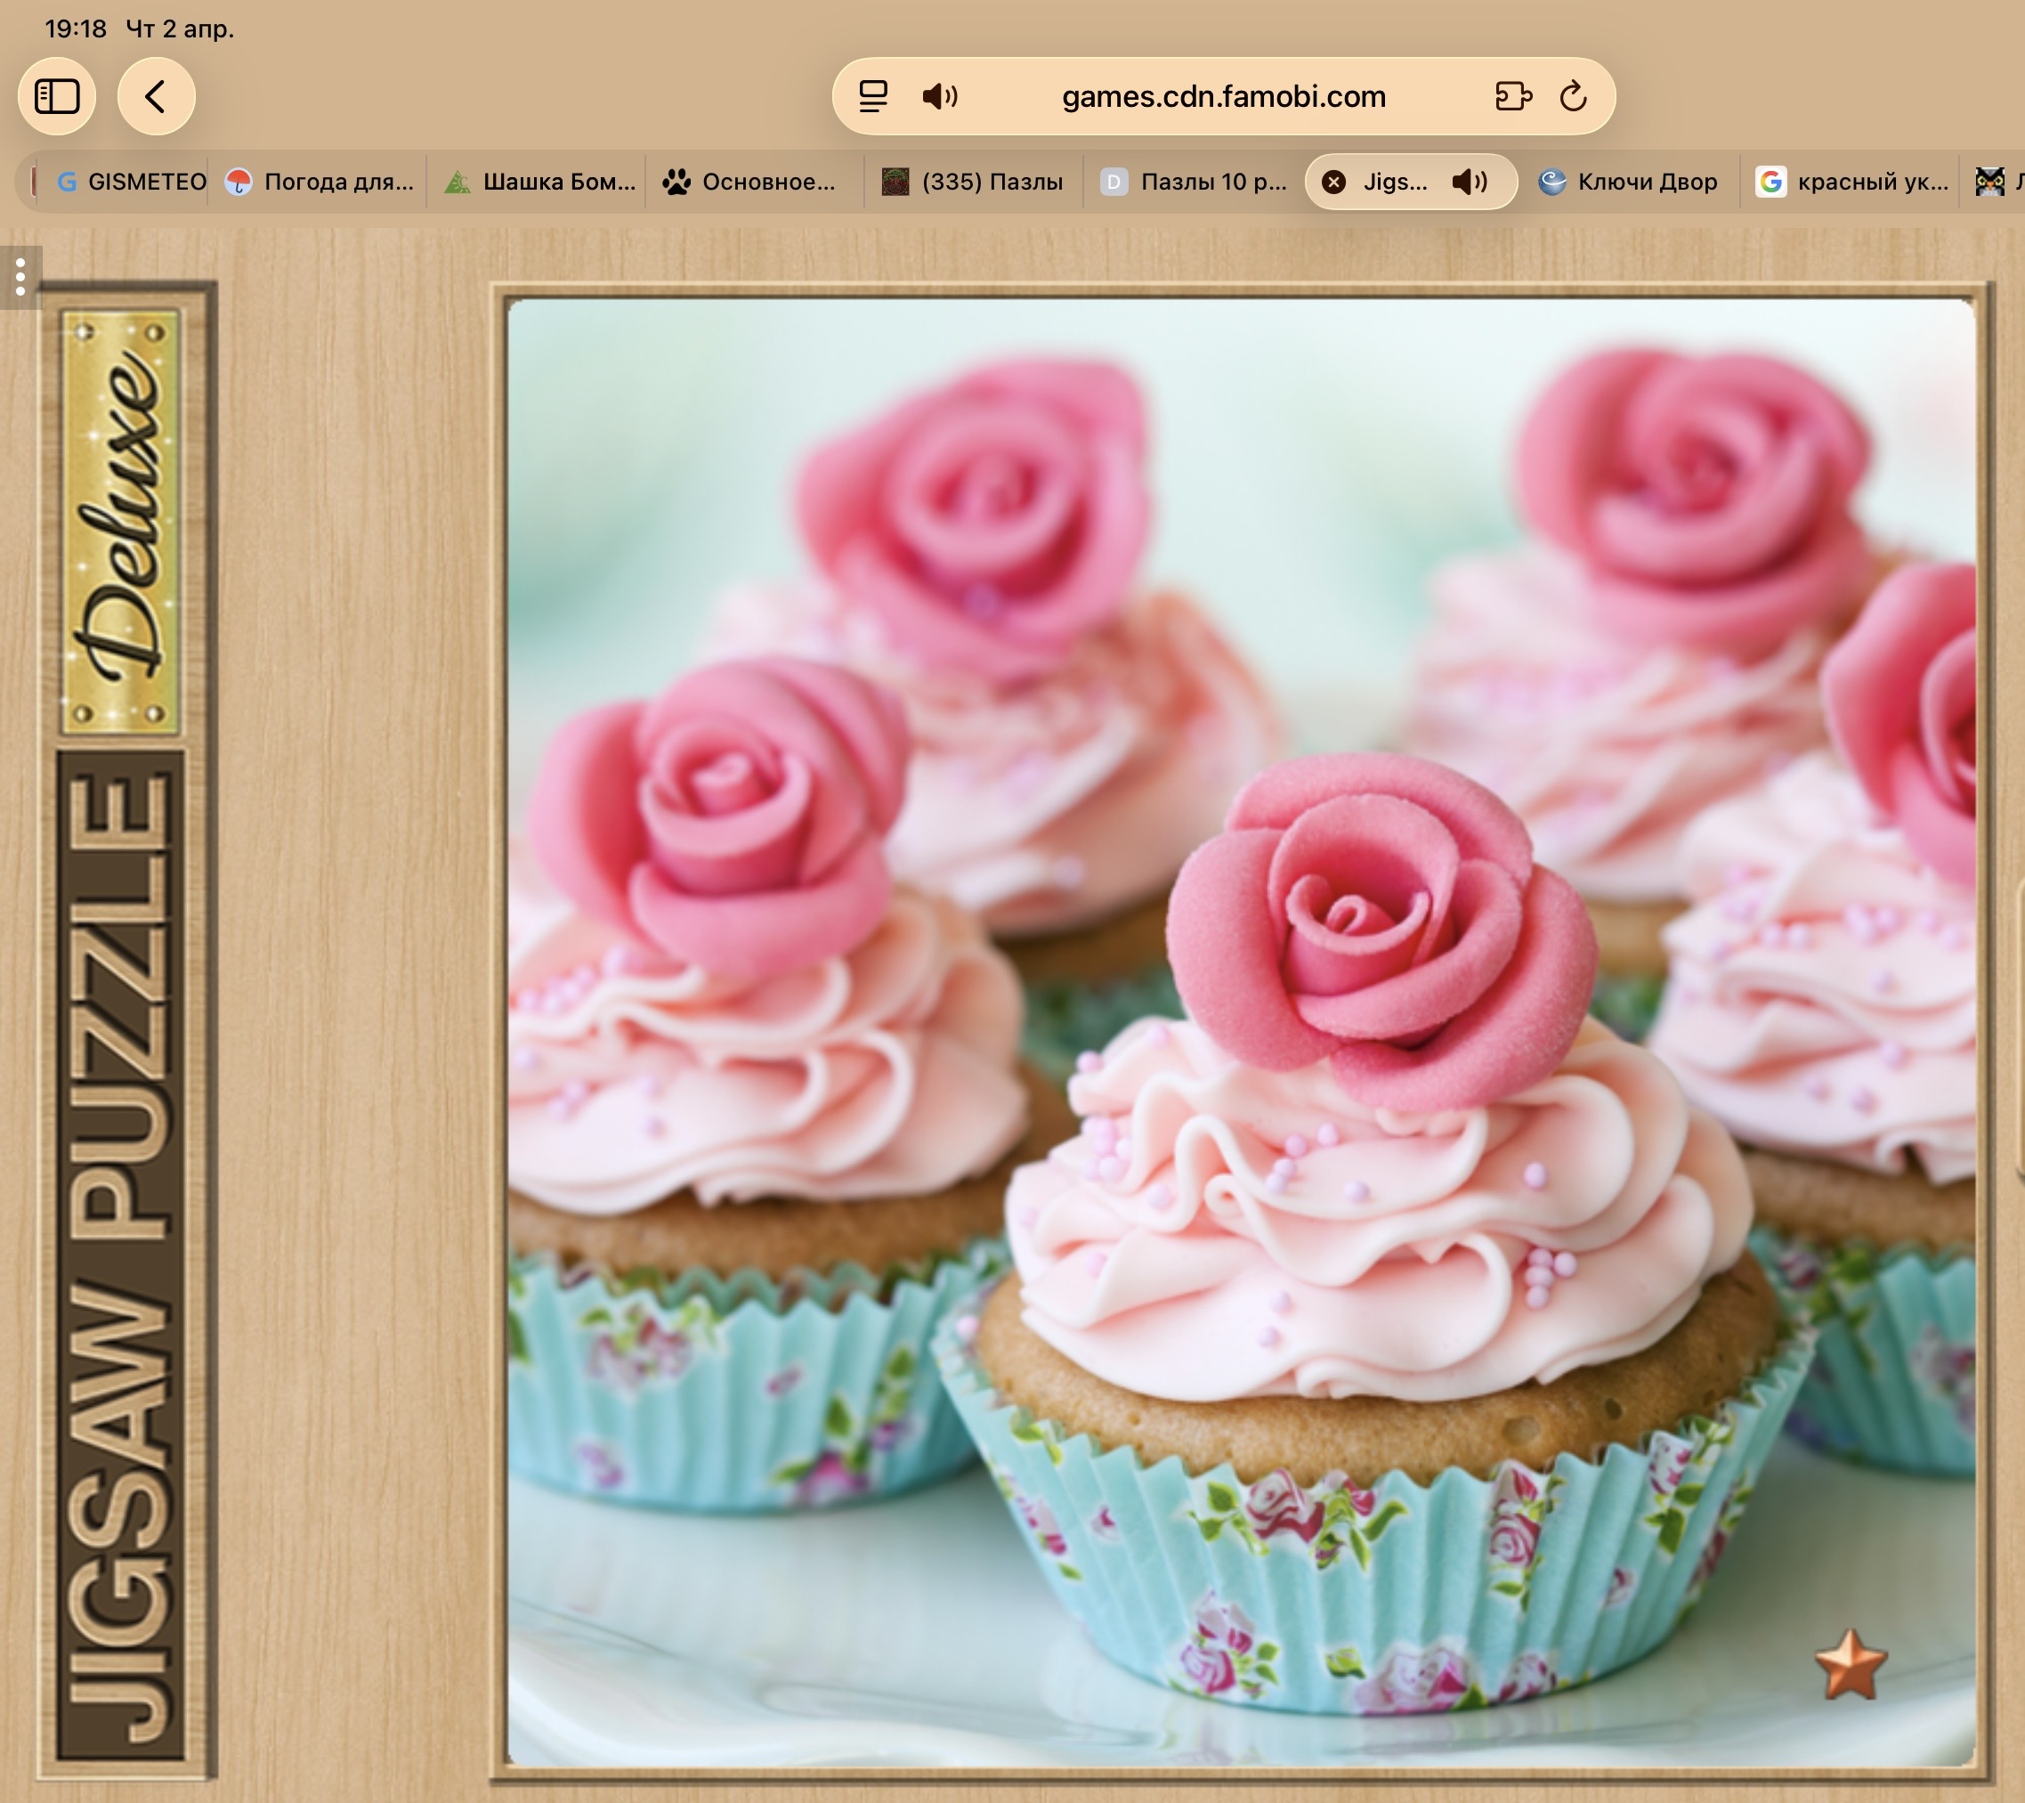Click the games.cdn.famobi.com address field

(x=1222, y=96)
